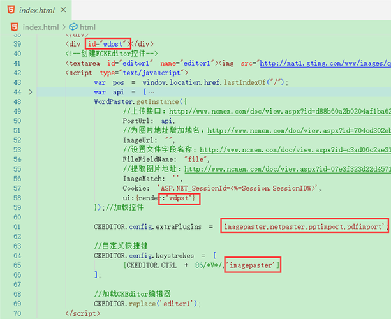Click the HTML5 icon on the index.html tab

pyautogui.click(x=11, y=9)
